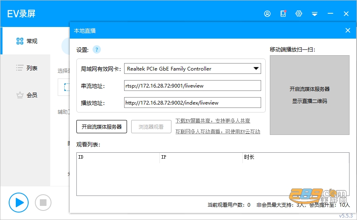Click the ID column header in 观看列表

(x=118, y=157)
